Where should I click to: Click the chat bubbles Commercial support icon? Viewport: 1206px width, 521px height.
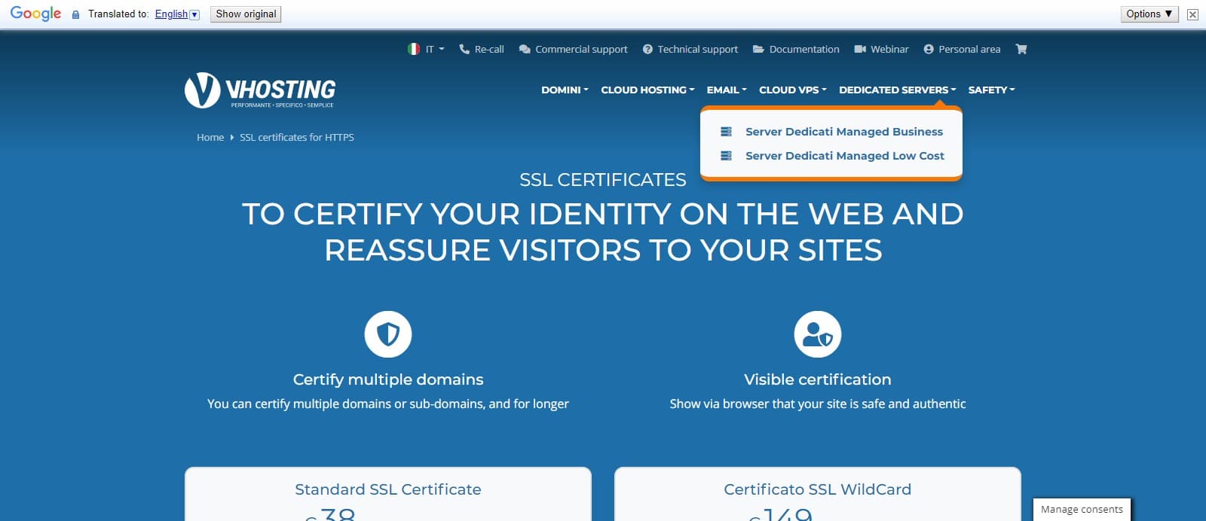[525, 49]
